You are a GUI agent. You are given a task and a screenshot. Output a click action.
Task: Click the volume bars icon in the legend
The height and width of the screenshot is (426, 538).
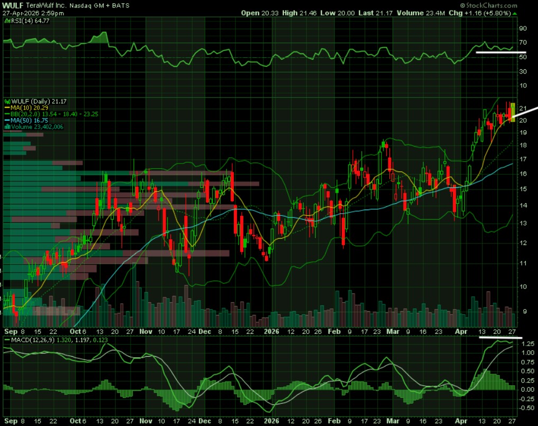[x=7, y=126]
